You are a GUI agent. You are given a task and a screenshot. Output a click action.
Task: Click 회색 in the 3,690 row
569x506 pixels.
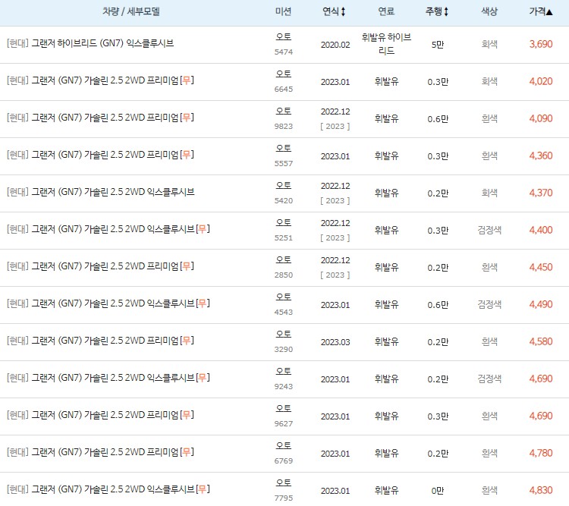pyautogui.click(x=489, y=44)
